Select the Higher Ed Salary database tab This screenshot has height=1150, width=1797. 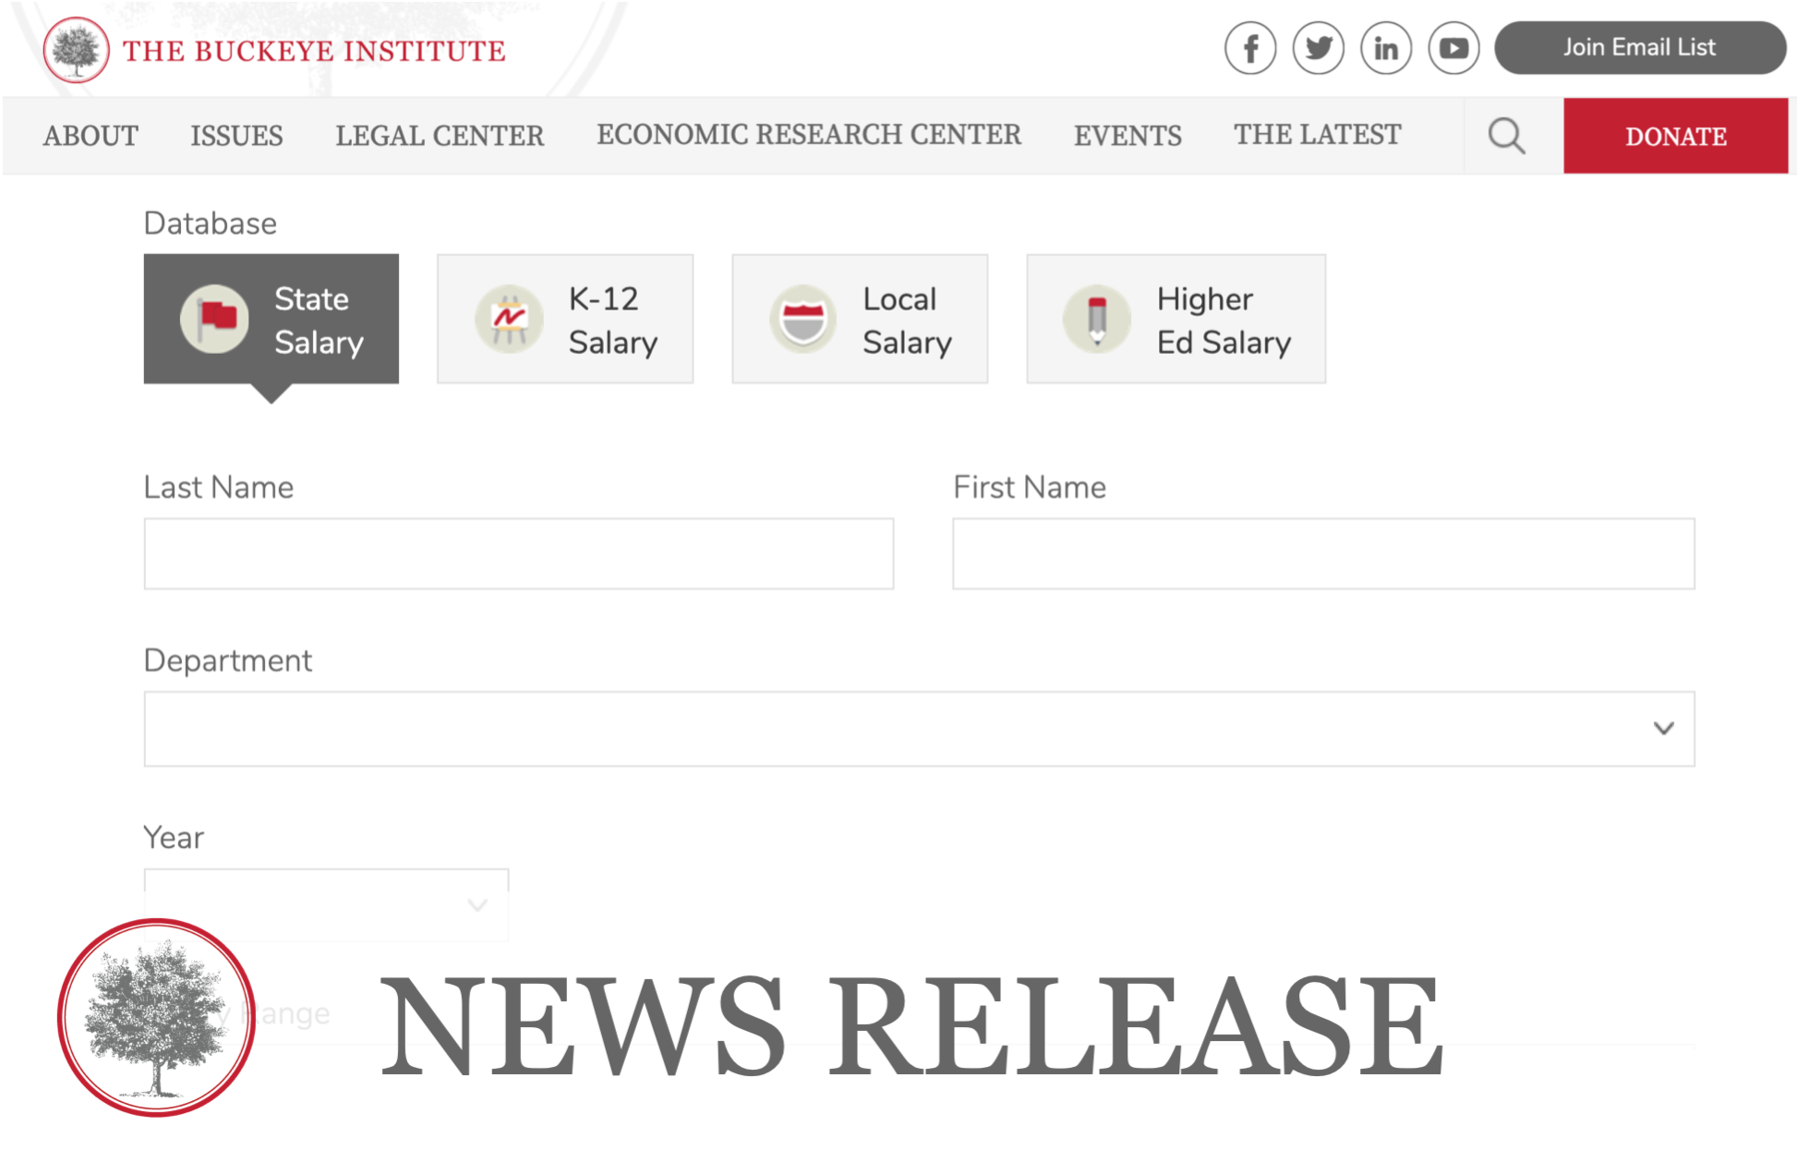[1176, 319]
